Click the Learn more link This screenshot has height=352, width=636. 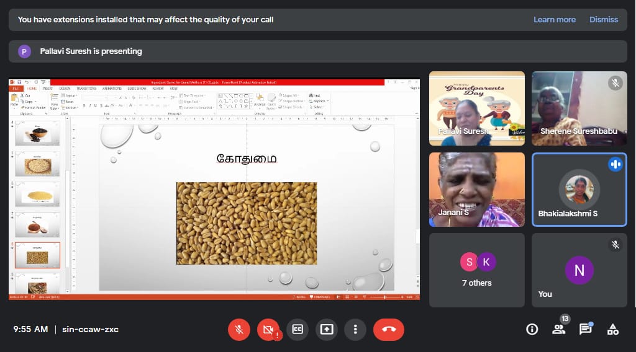554,19
